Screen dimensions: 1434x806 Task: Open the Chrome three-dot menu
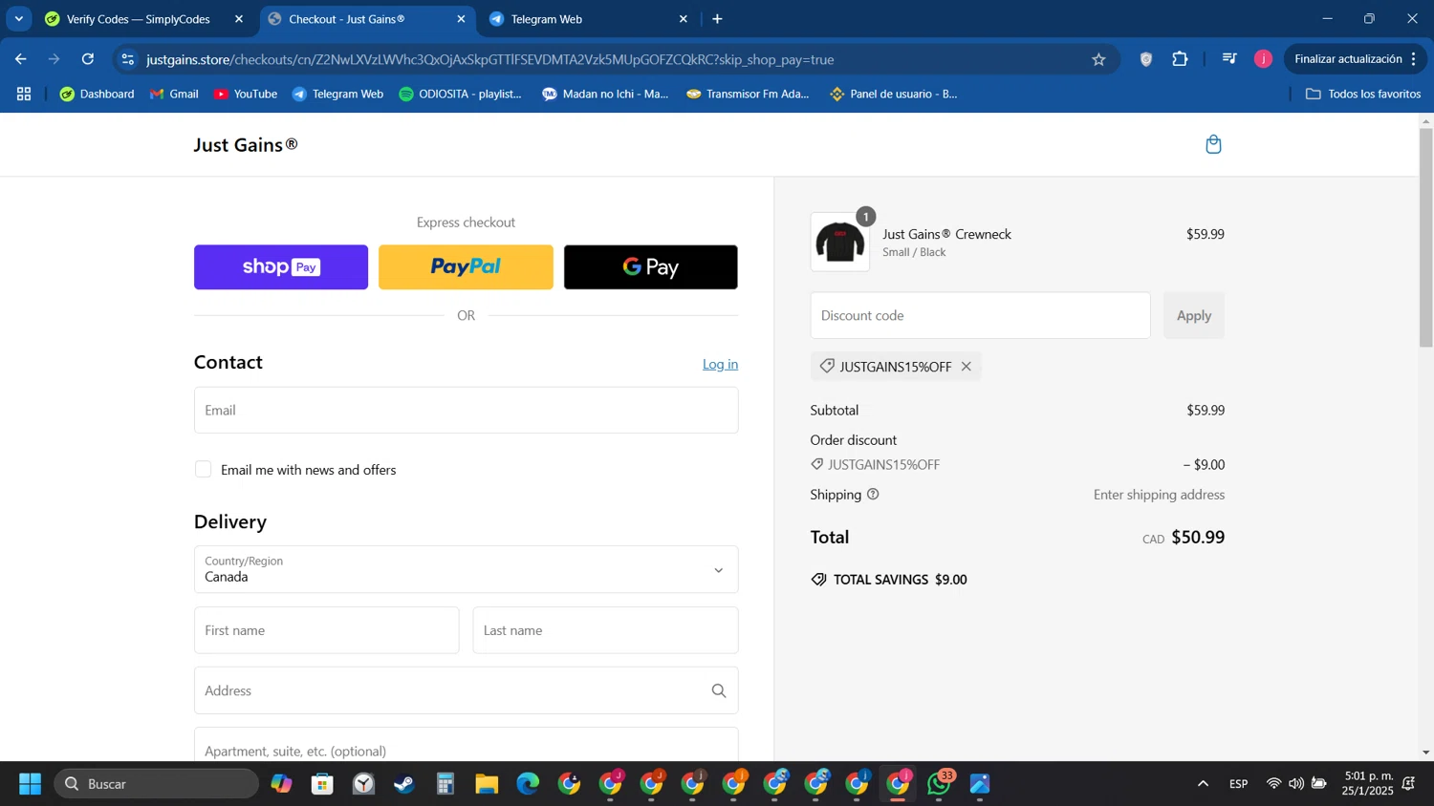click(x=1413, y=59)
